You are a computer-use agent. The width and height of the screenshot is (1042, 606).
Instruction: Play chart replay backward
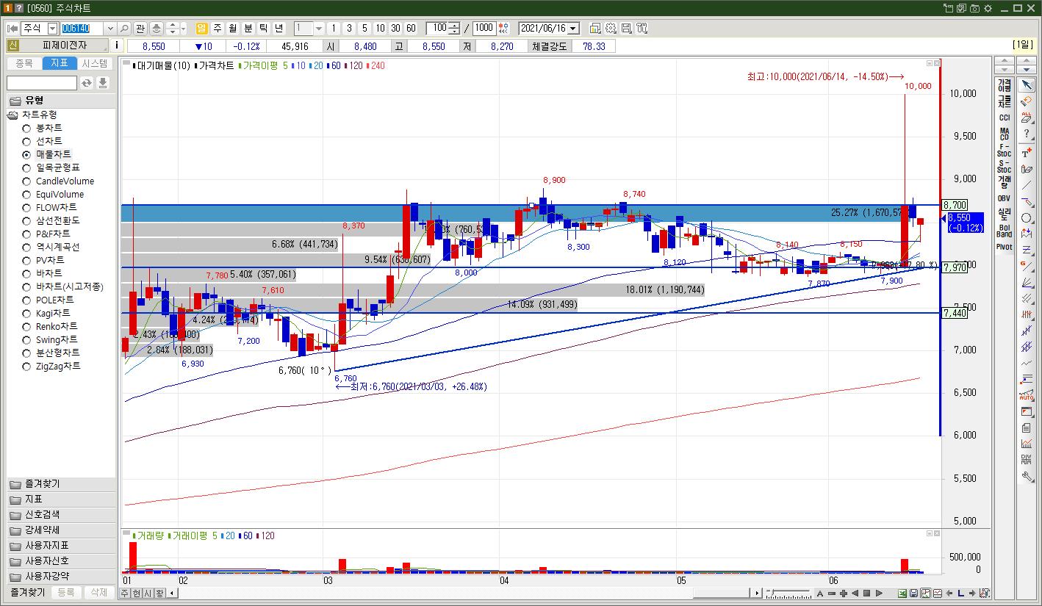point(855,593)
